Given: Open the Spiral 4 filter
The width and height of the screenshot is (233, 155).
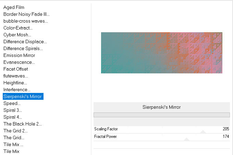Looking at the screenshot, I should coord(13,117).
